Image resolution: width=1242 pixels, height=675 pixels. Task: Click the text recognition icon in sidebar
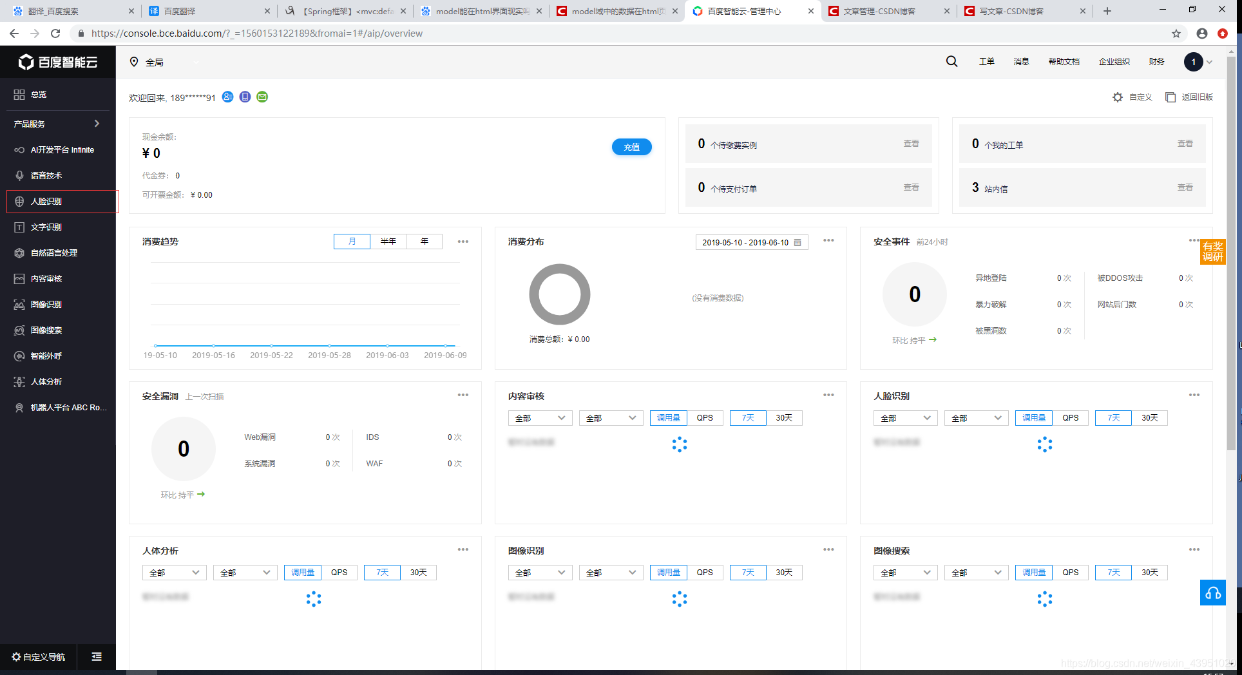click(19, 227)
